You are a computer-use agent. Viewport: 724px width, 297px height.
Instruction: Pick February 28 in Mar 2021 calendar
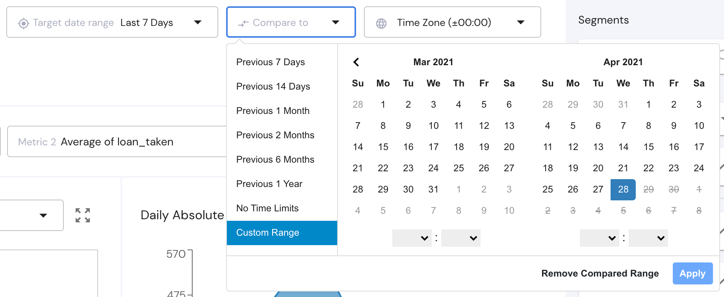point(358,104)
